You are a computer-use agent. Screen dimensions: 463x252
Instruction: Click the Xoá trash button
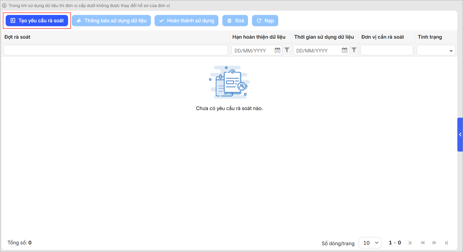pyautogui.click(x=235, y=21)
